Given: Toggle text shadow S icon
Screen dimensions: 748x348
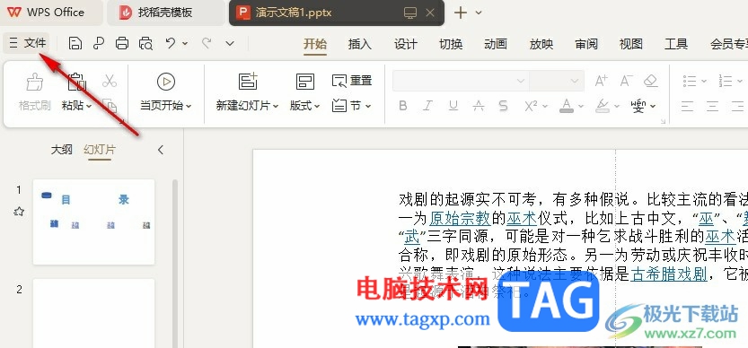Looking at the screenshot, I should pos(503,106).
